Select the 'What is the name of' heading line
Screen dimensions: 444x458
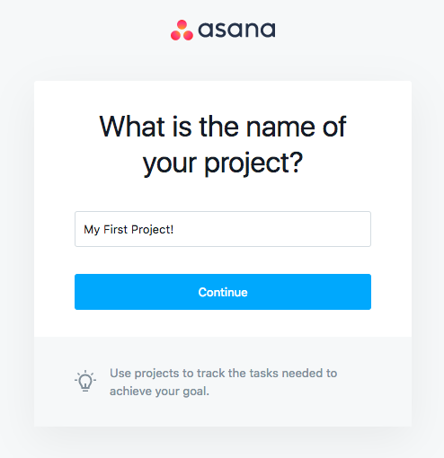coord(223,127)
